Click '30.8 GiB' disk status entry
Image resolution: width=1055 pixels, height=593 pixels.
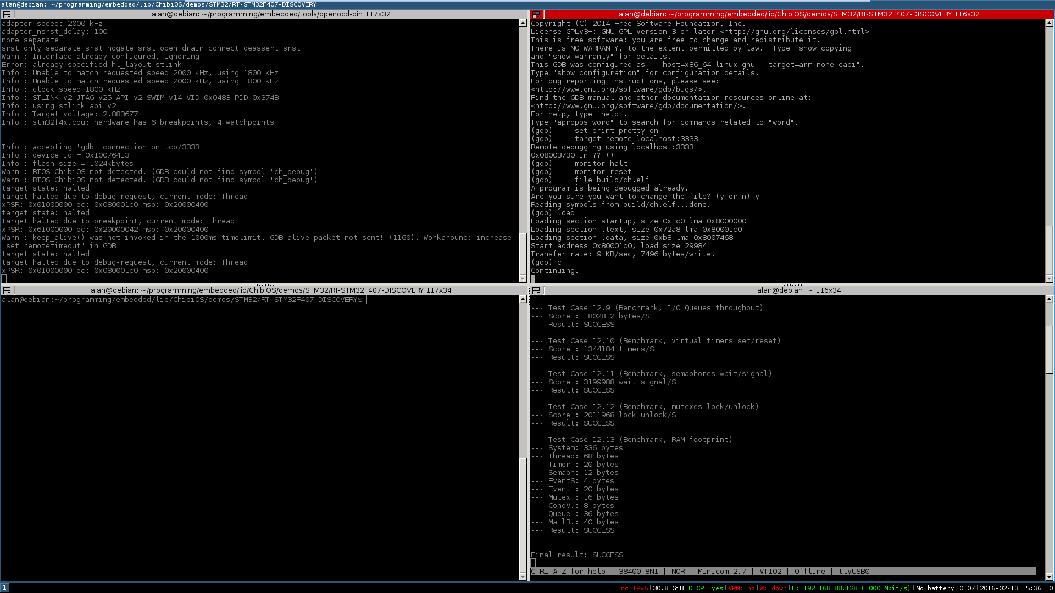668,588
